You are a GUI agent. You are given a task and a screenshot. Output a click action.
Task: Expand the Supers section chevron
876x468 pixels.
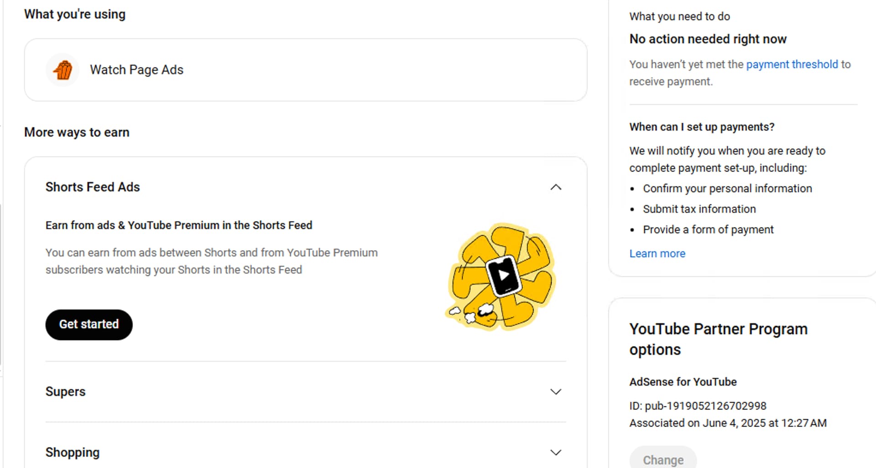coord(555,392)
